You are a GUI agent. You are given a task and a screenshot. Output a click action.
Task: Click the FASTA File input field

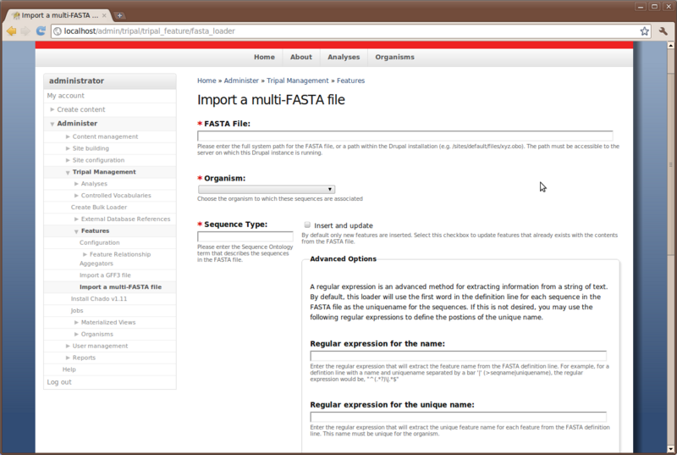[405, 136]
